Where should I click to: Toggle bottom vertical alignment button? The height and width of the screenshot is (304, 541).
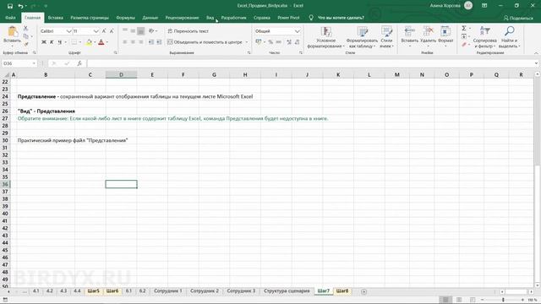click(141, 31)
